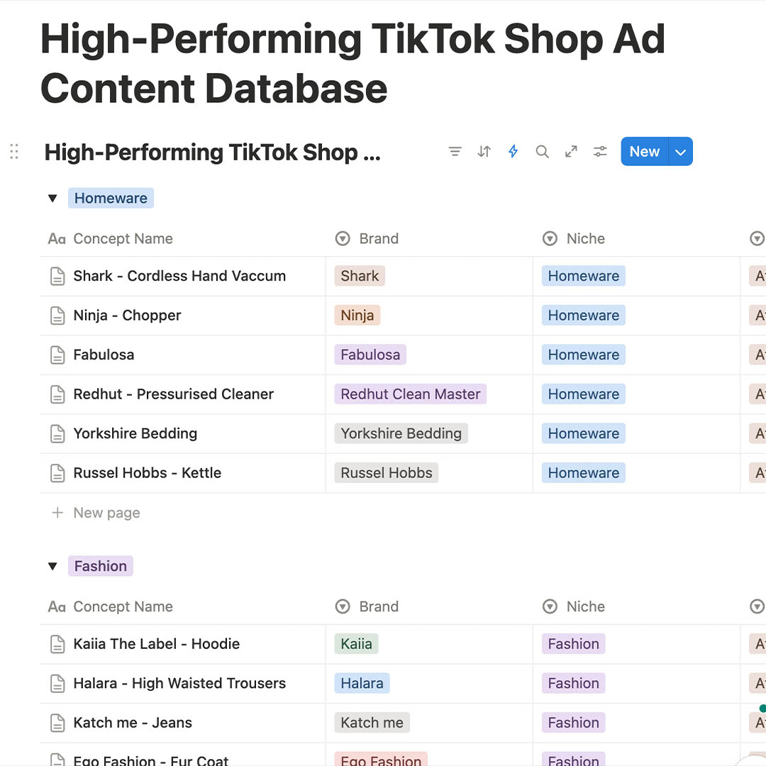Open database full page with expand arrows
The image size is (766, 766).
[x=571, y=152]
